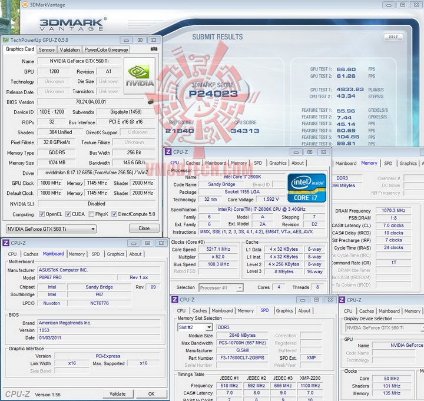
Task: Expand the Slot #2 memory slot dropdown
Action: point(195,327)
